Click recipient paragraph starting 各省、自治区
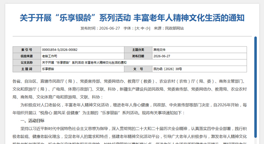 (130, 89)
